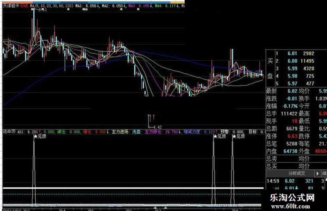Click the 天津磁卡 stock name

click(x=11, y=6)
